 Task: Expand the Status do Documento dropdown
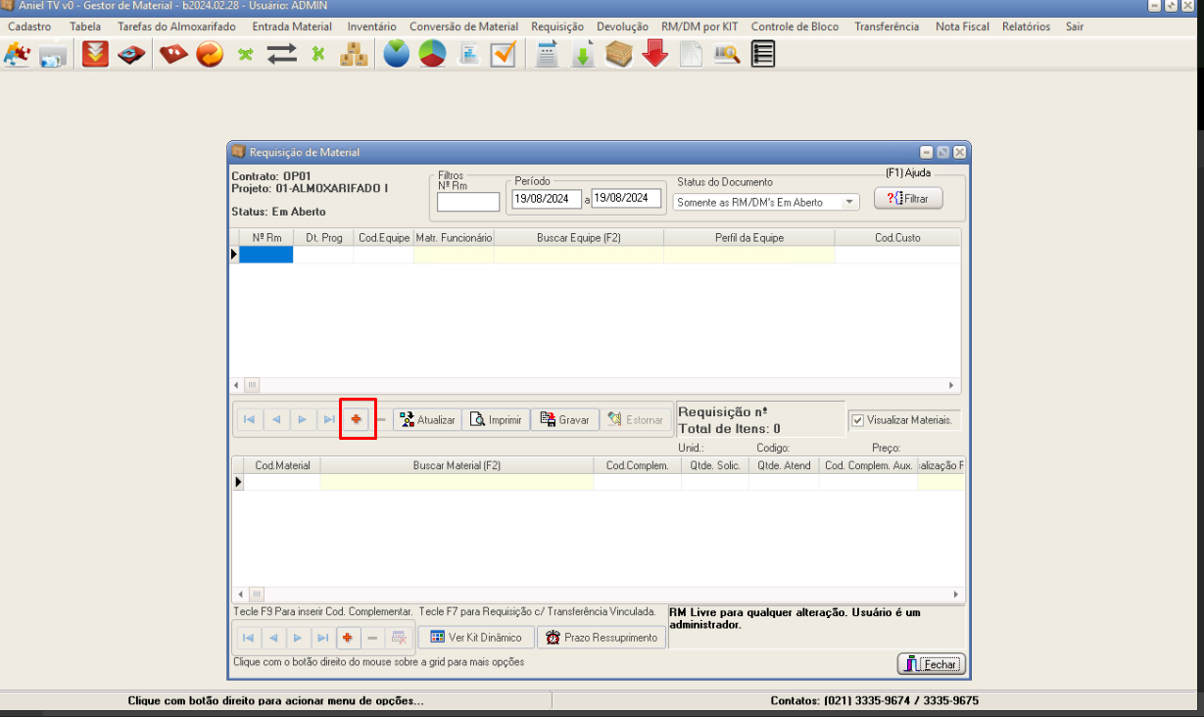click(849, 202)
